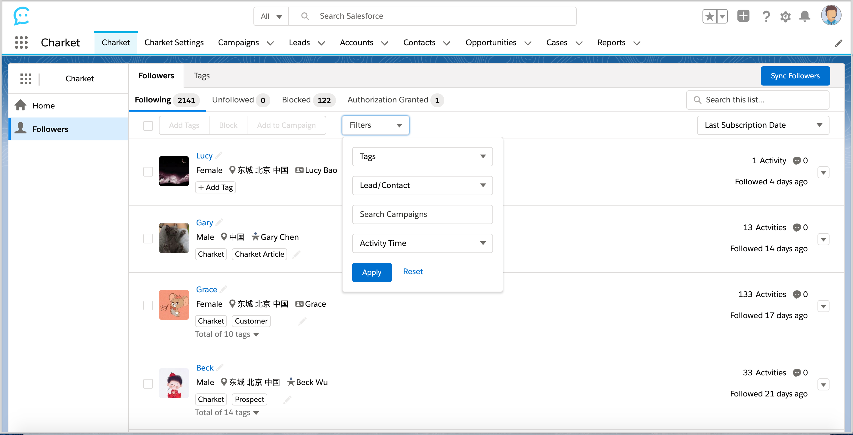This screenshot has height=435, width=853.
Task: Open Beck's row actions arrow
Action: coord(823,385)
